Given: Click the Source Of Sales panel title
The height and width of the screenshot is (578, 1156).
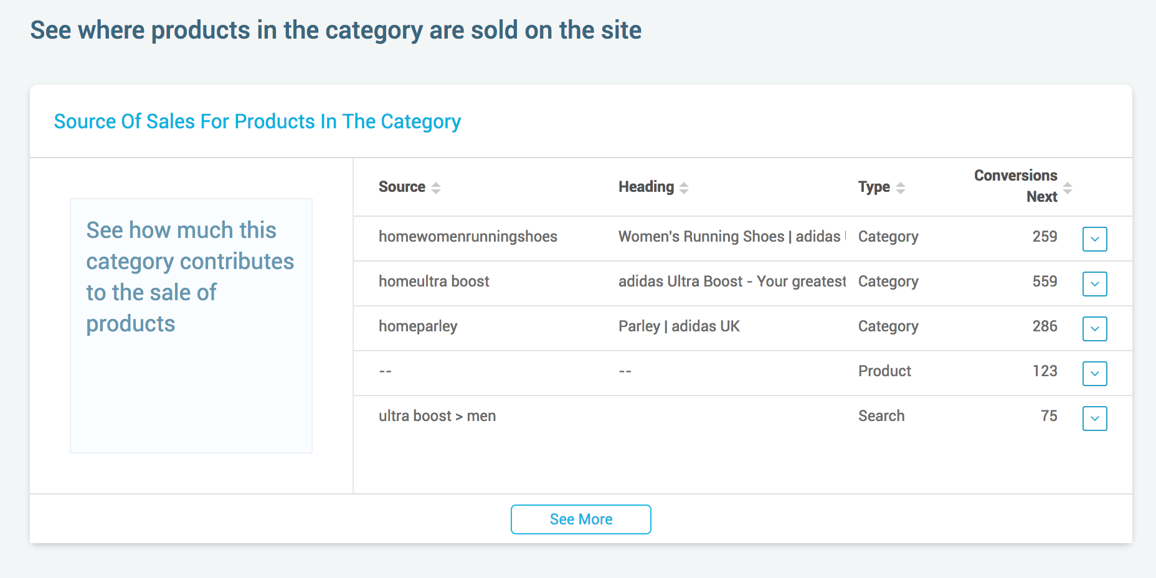Looking at the screenshot, I should click(257, 121).
